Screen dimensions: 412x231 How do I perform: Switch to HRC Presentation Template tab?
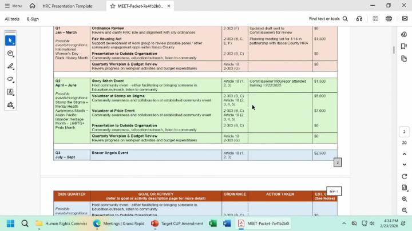67,6
